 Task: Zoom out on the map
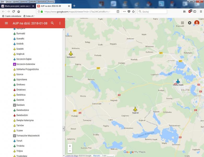pyautogui.click(x=70, y=151)
